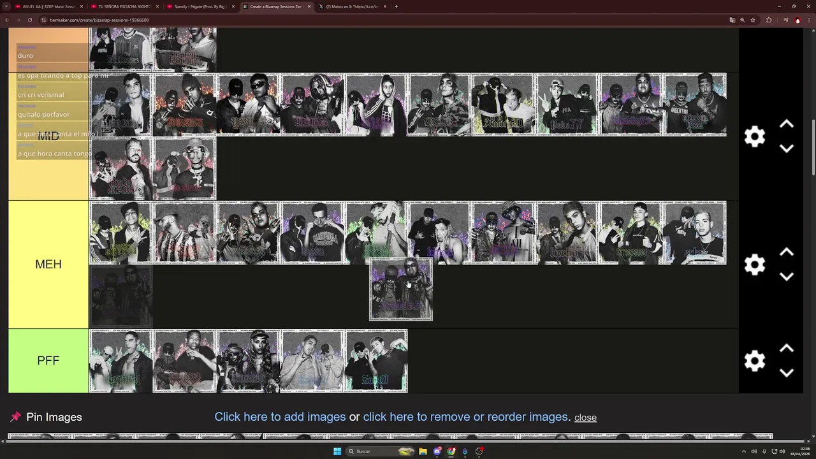
Task: Open Chrome three-dot menu
Action: [x=809, y=20]
